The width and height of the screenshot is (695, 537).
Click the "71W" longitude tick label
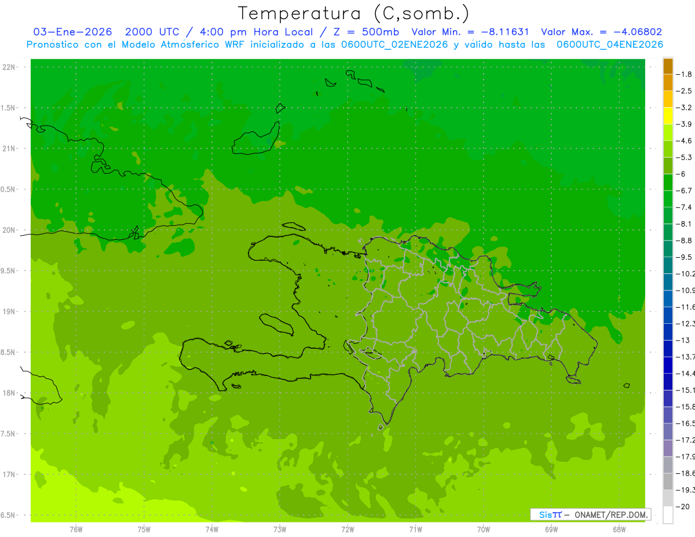(x=415, y=529)
